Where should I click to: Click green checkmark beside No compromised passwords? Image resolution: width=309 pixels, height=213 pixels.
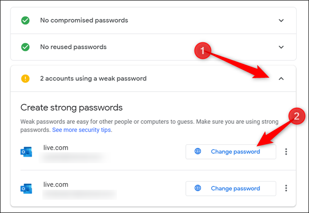click(x=25, y=20)
